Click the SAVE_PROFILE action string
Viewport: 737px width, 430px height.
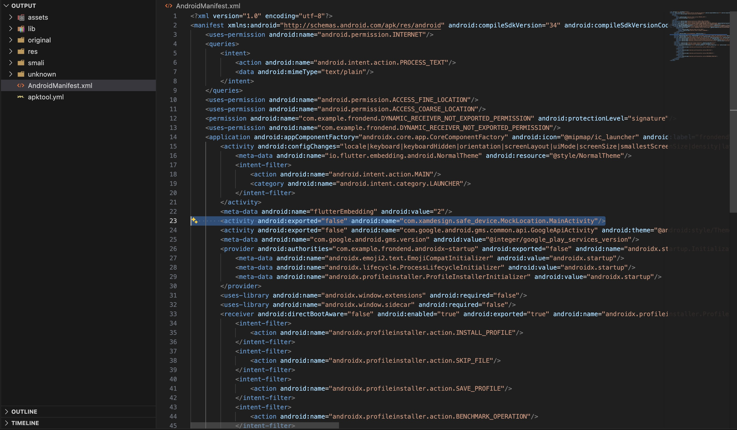coord(416,389)
